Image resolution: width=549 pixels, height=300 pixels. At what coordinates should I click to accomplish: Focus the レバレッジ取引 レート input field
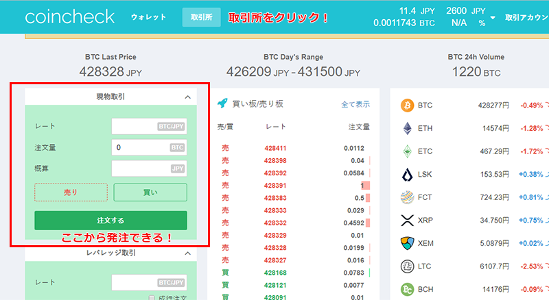(149, 282)
